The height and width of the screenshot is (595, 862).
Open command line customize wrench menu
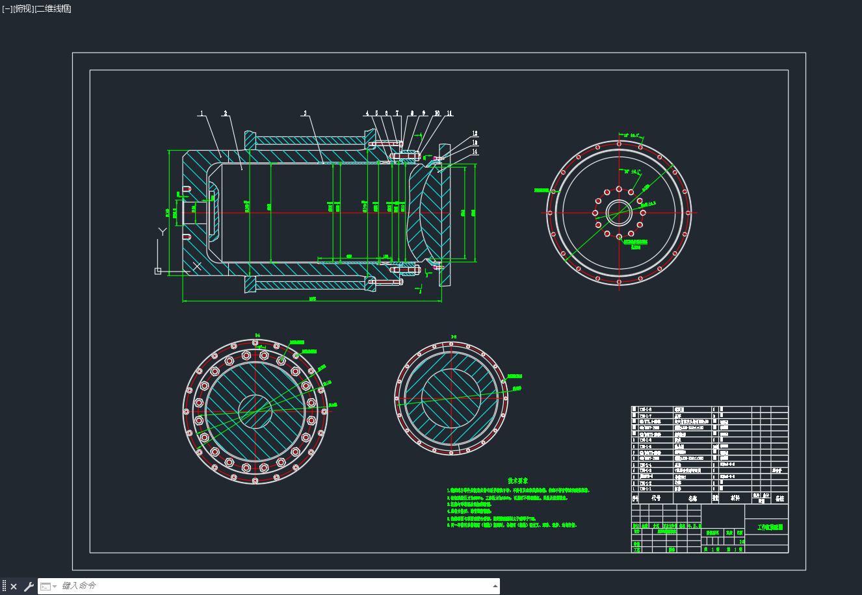pos(29,587)
